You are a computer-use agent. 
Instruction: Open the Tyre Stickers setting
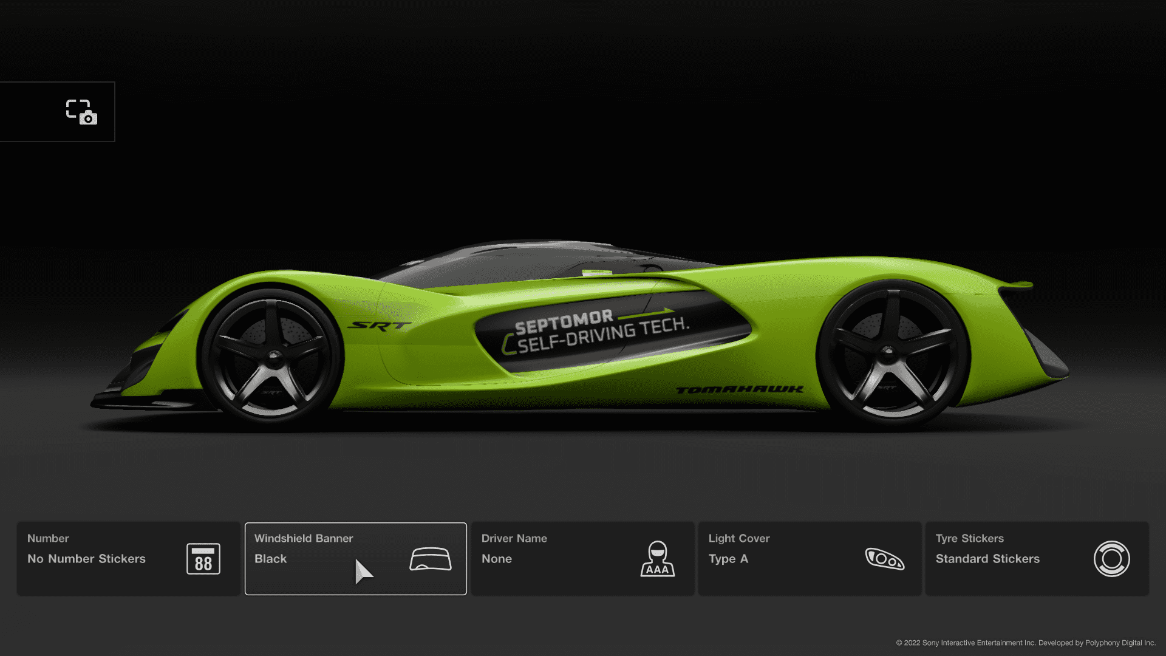969,539
